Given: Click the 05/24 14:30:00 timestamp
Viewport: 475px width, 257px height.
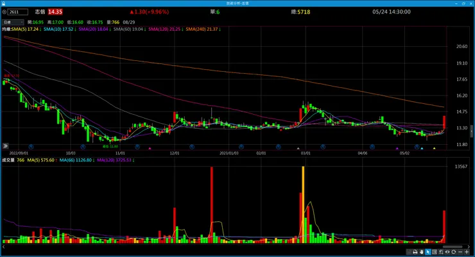Looking at the screenshot, I should 392,12.
